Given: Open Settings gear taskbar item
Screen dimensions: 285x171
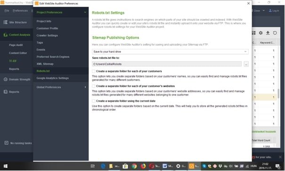Looking at the screenshot, I should tap(181, 166).
